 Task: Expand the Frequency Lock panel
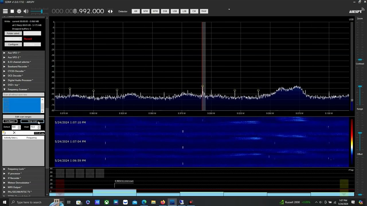pyautogui.click(x=24, y=169)
